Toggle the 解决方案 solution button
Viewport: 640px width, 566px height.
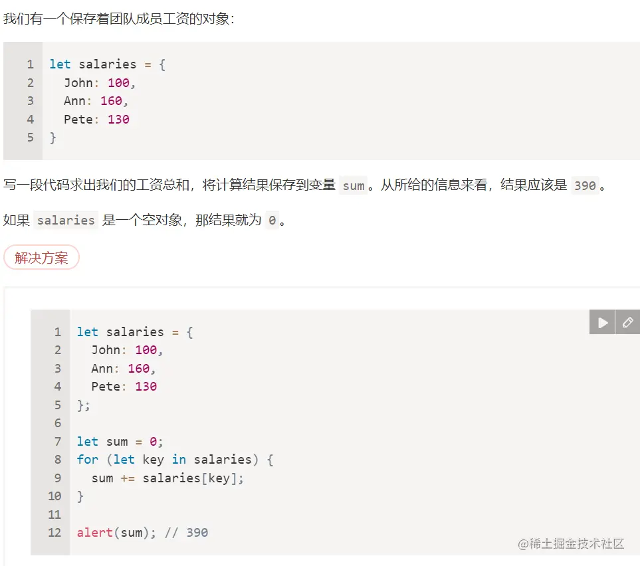click(x=41, y=258)
